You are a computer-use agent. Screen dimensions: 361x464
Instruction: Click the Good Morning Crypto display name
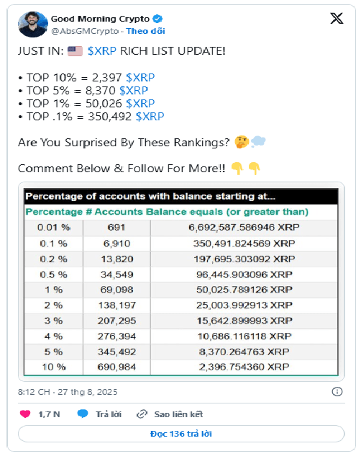point(100,19)
